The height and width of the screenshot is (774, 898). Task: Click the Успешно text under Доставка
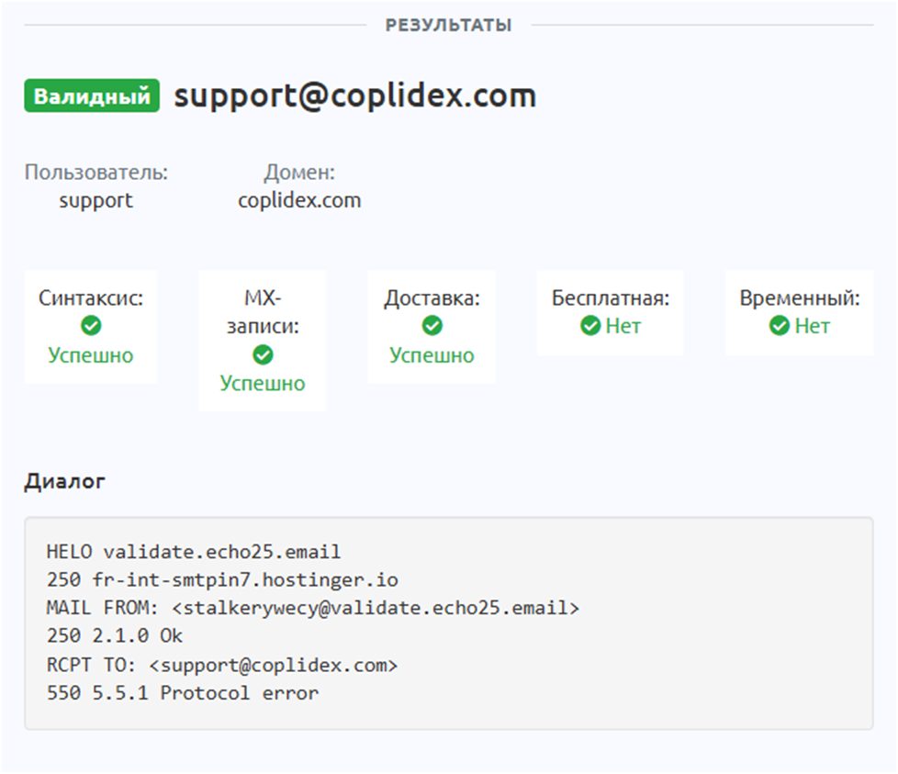tap(432, 355)
